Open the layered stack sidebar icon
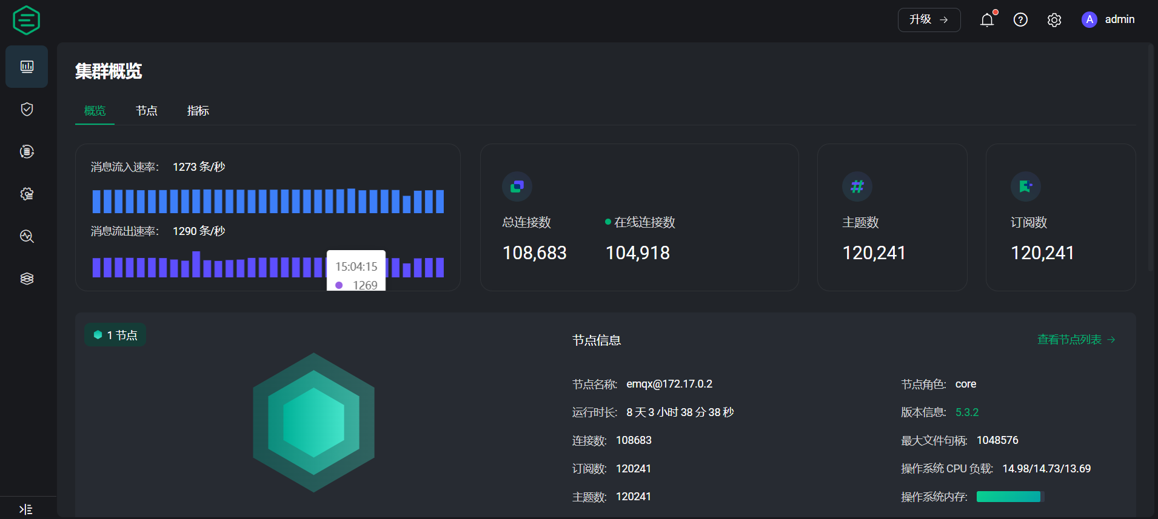Viewport: 1158px width, 519px height. coord(27,279)
